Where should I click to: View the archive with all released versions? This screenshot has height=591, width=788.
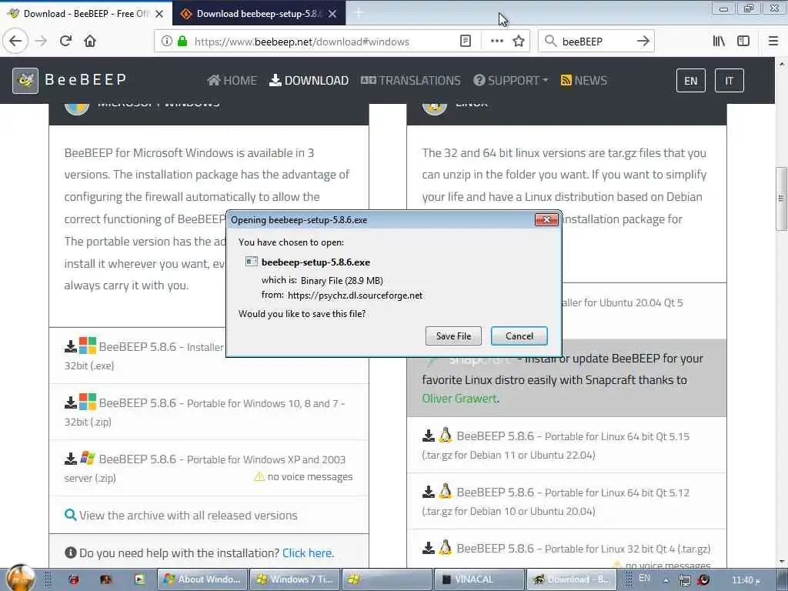point(188,515)
